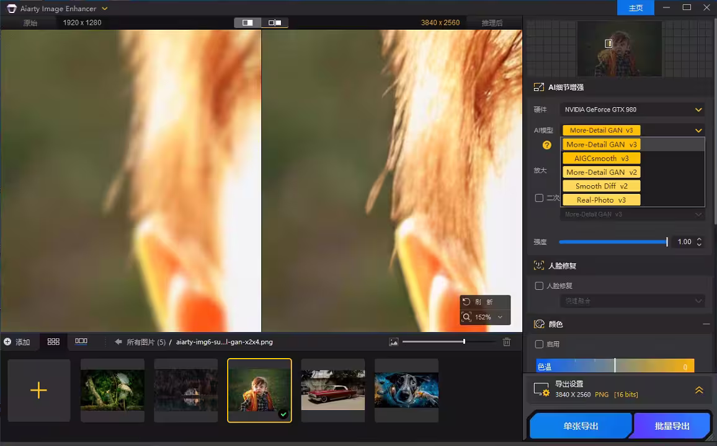Open the AI细节增强 panel icon
This screenshot has width=717, height=446.
(x=538, y=87)
